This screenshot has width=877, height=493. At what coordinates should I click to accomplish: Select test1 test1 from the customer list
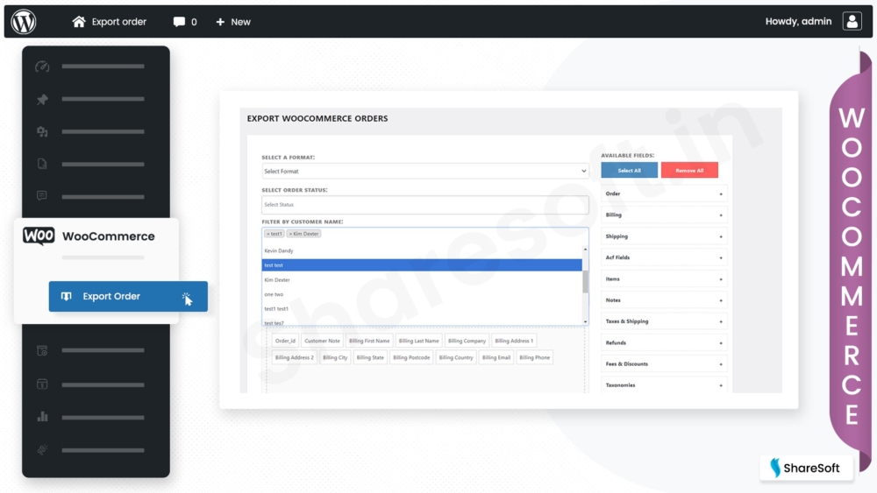point(422,309)
